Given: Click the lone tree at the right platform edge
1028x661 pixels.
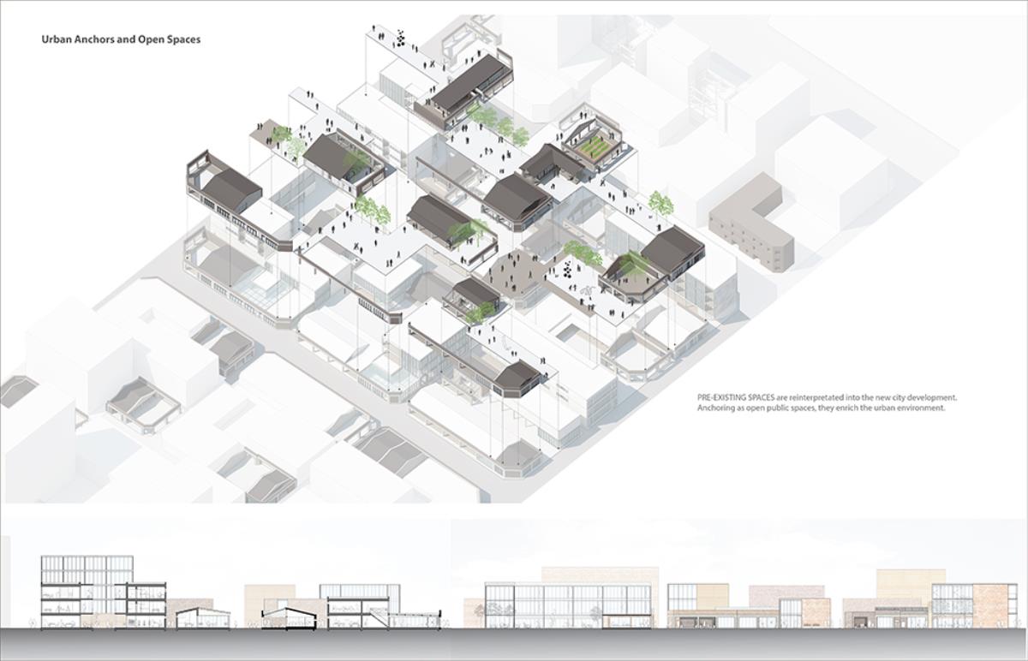Looking at the screenshot, I should pyautogui.click(x=660, y=204).
